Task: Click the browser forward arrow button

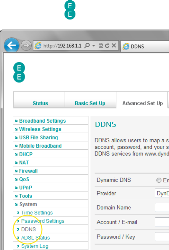Action: click(x=26, y=45)
